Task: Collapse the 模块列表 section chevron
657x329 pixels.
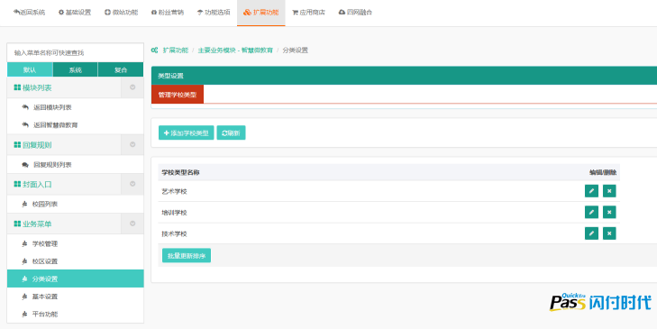Action: click(x=132, y=87)
